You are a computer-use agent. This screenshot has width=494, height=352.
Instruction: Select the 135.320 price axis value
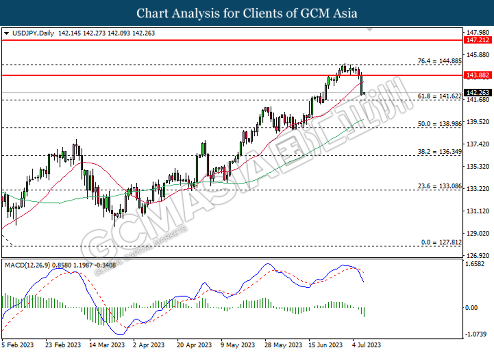[478, 166]
